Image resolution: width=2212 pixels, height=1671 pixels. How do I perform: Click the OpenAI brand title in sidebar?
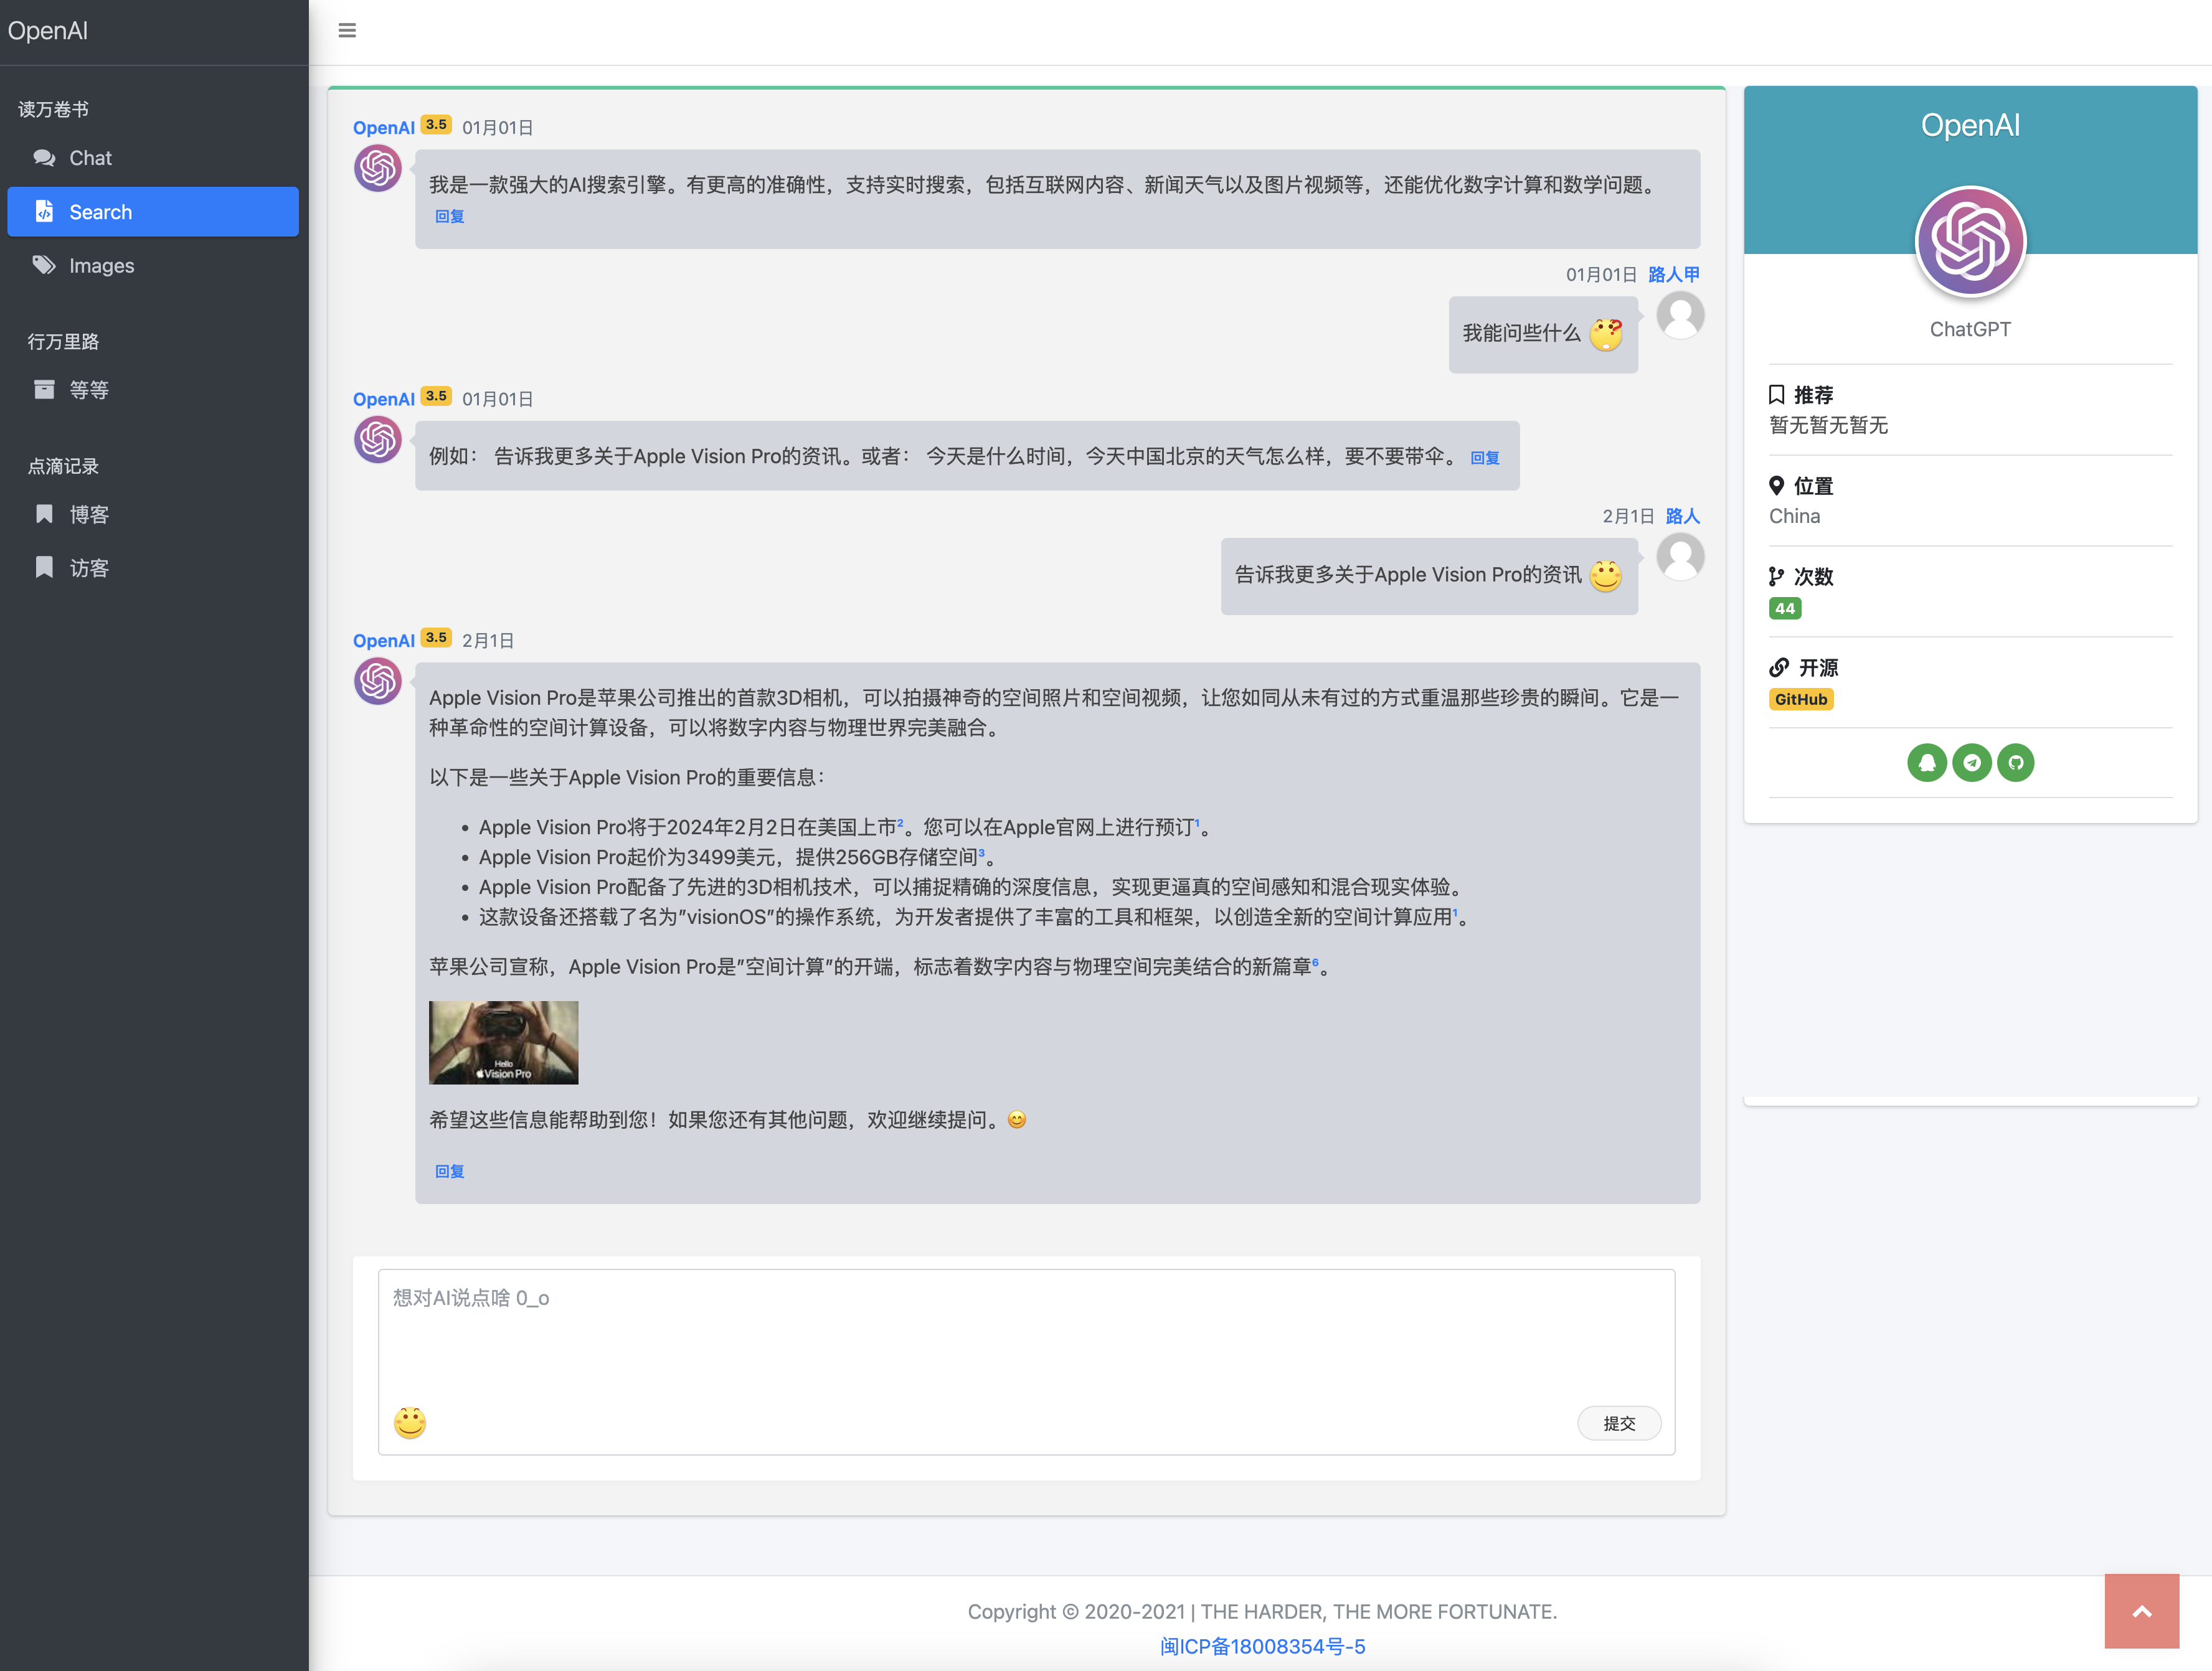[x=48, y=31]
